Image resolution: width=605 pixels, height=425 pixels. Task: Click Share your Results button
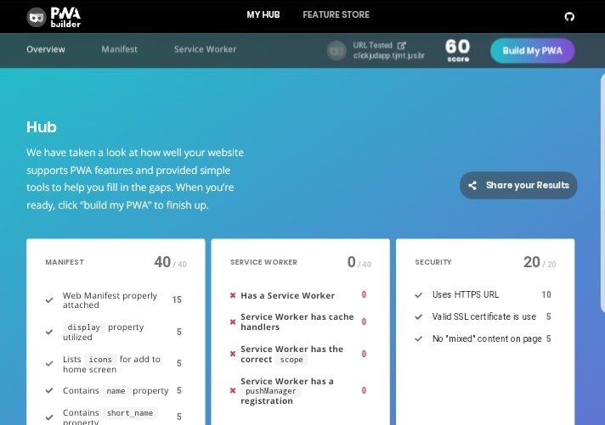[x=518, y=185]
